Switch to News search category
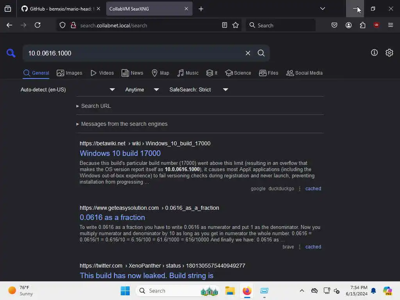 pyautogui.click(x=132, y=73)
